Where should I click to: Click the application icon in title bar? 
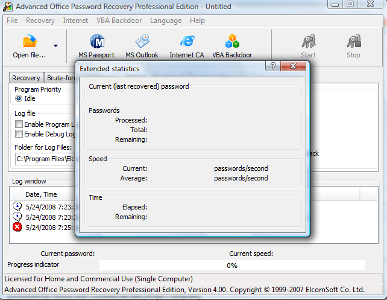pyautogui.click(x=8, y=7)
